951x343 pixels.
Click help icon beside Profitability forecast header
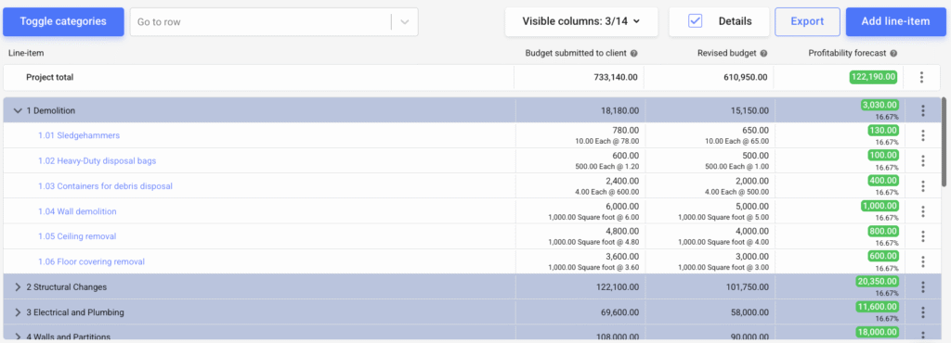pos(893,53)
